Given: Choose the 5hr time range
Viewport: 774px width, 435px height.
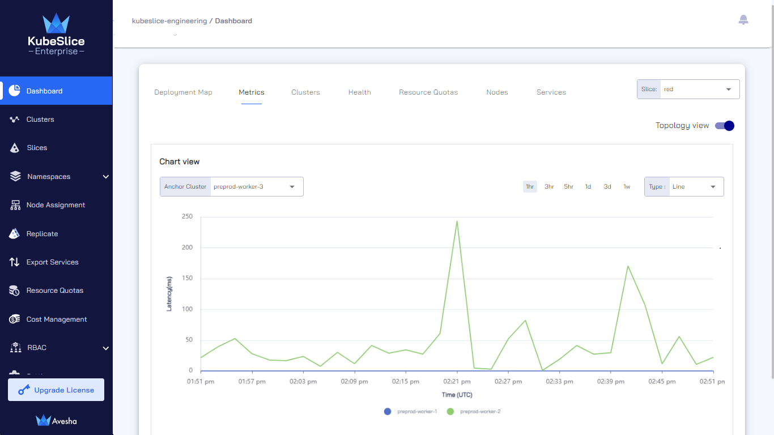Looking at the screenshot, I should pyautogui.click(x=568, y=187).
